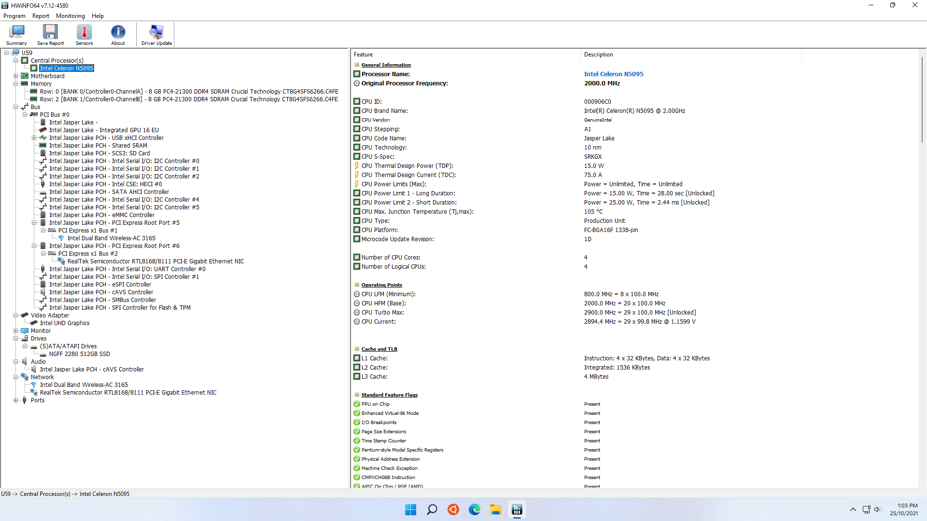927x521 pixels.
Task: Click the USB xHCI Controller icon
Action: point(43,138)
